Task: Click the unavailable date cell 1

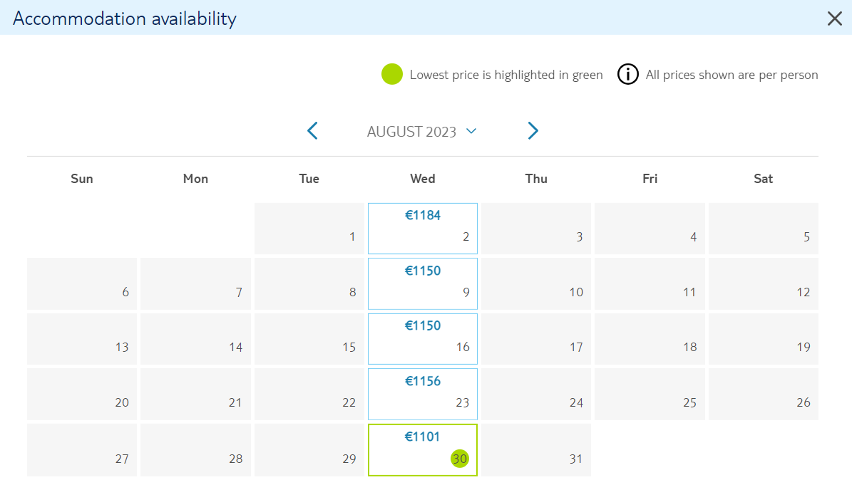Action: click(309, 229)
